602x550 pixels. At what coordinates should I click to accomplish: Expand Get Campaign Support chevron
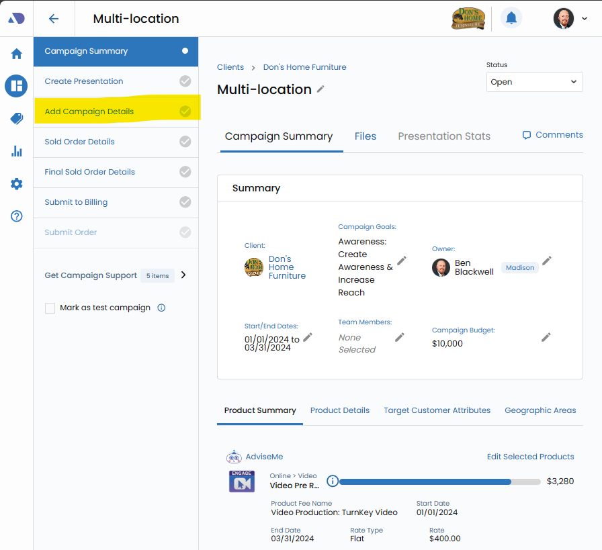(x=183, y=275)
